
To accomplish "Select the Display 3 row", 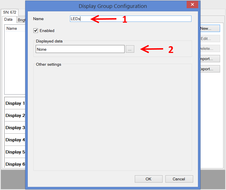I will [15, 128].
